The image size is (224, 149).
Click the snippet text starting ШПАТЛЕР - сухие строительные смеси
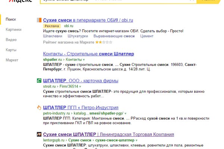point(120,67)
